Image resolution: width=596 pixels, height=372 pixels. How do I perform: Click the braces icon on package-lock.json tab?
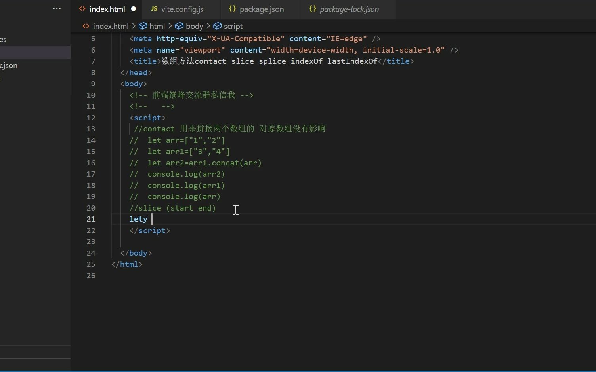tap(313, 9)
